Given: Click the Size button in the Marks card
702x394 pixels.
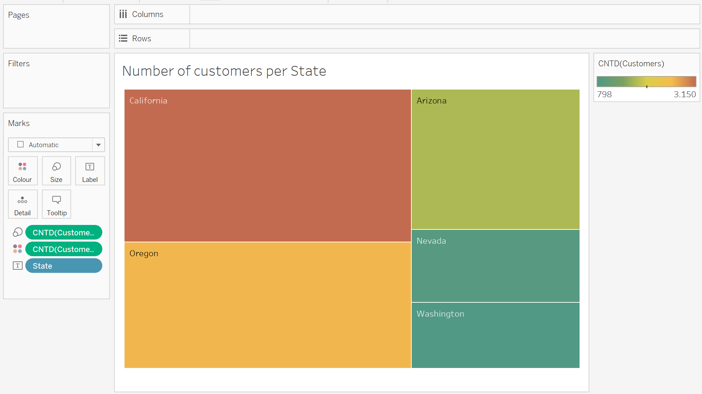Looking at the screenshot, I should (x=56, y=171).
